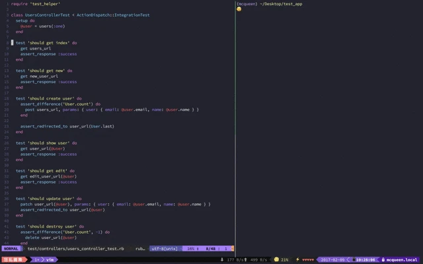
Task: Click the '(mcqueen)' prompt text
Action: [247, 4]
